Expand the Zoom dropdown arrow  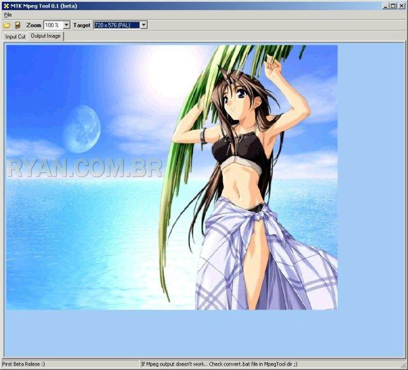[x=66, y=25]
